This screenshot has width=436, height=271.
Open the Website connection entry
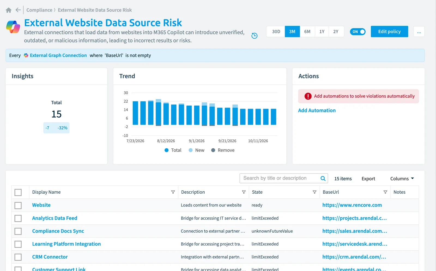tap(41, 205)
